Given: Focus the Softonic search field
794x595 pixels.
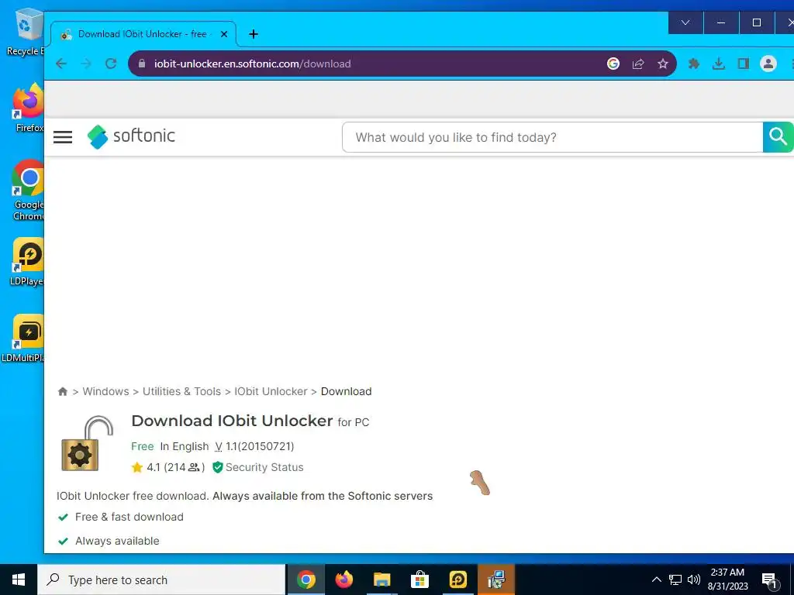Looking at the screenshot, I should pos(552,137).
